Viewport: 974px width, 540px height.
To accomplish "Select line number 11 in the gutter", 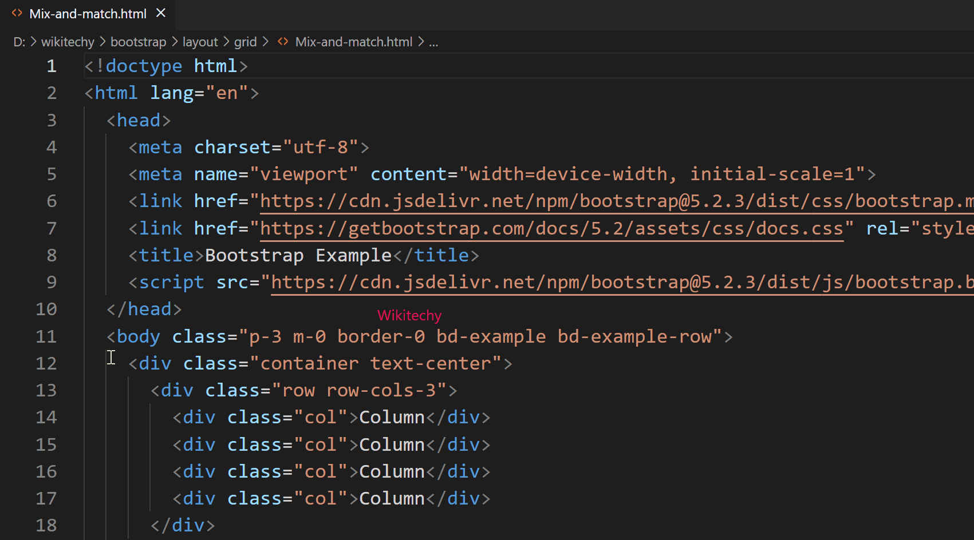I will click(46, 336).
